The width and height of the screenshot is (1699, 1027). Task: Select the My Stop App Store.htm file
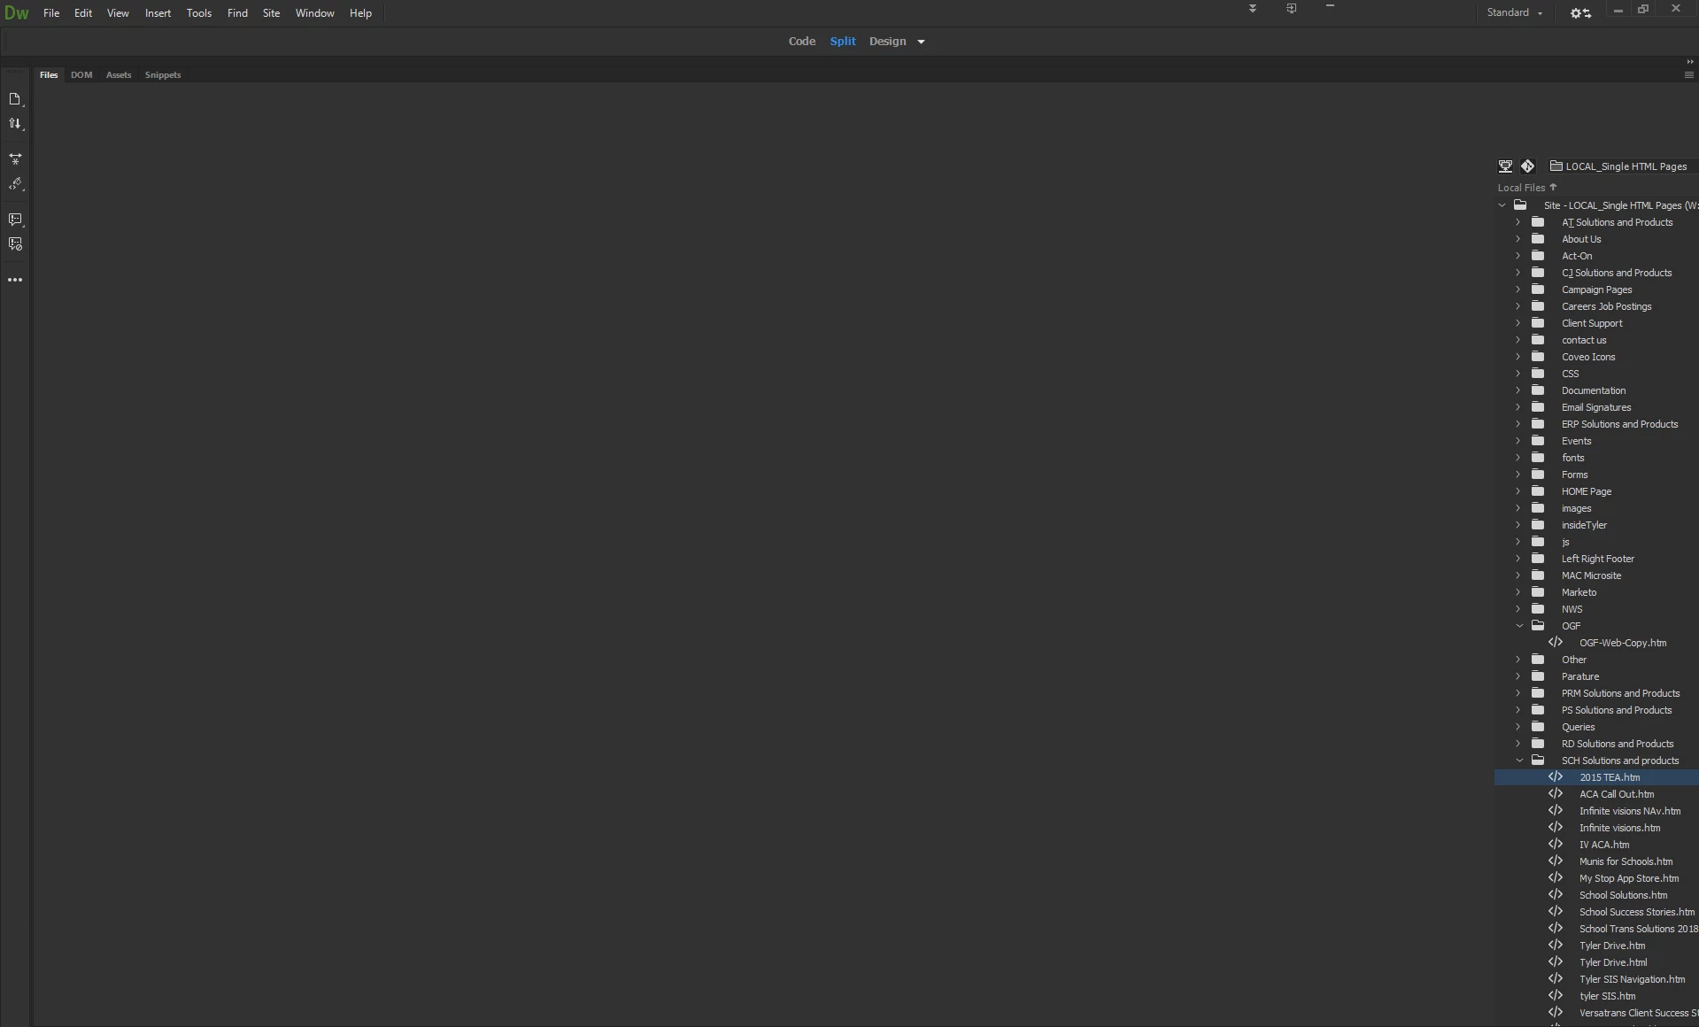1628,878
